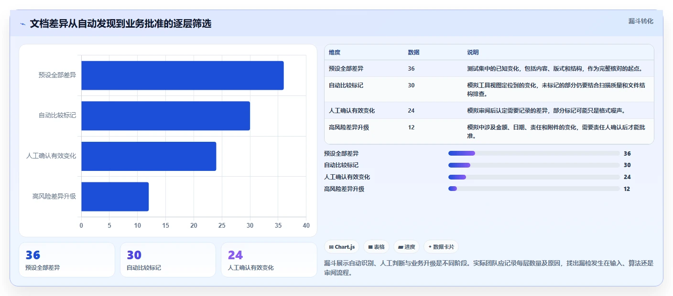Viewport: 673px width, 296px height.
Task: Click the 预设全部差异 label in progress list
Action: [341, 153]
